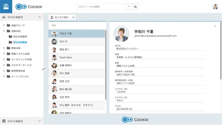This screenshot has height=125, width=222.
Task: Click the CooKai logo in header
Action: click(x=29, y=7)
